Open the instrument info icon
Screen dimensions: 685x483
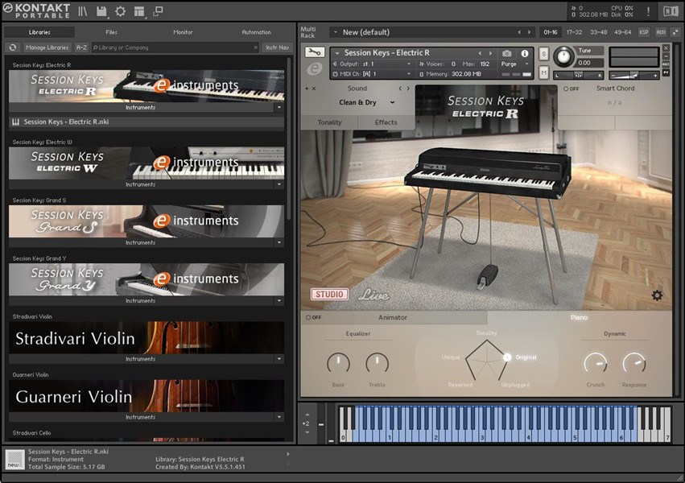point(525,53)
